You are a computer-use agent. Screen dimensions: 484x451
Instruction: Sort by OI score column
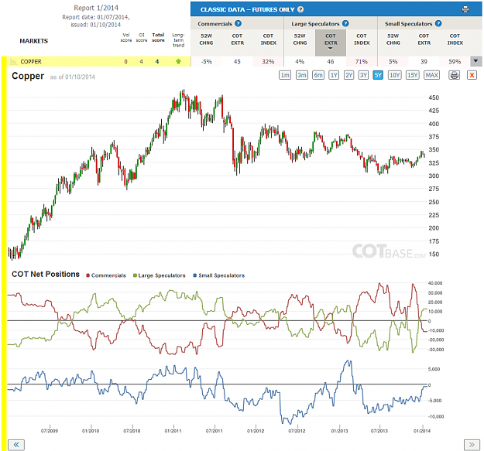(x=142, y=38)
